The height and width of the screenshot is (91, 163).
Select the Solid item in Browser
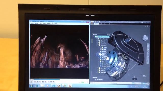[105, 50]
